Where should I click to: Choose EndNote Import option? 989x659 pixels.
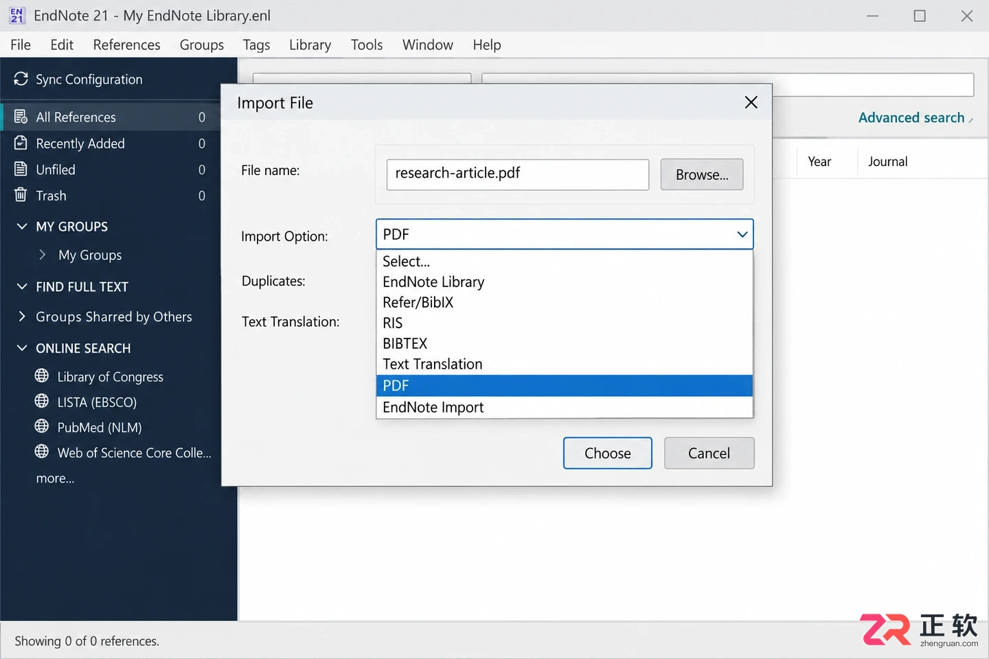pos(565,407)
